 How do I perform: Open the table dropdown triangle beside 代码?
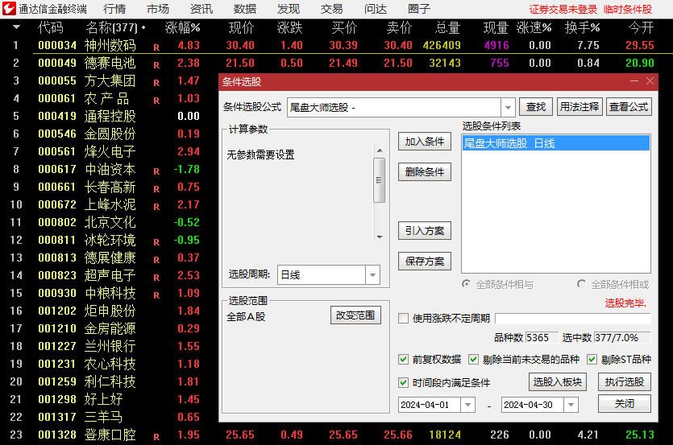point(16,27)
